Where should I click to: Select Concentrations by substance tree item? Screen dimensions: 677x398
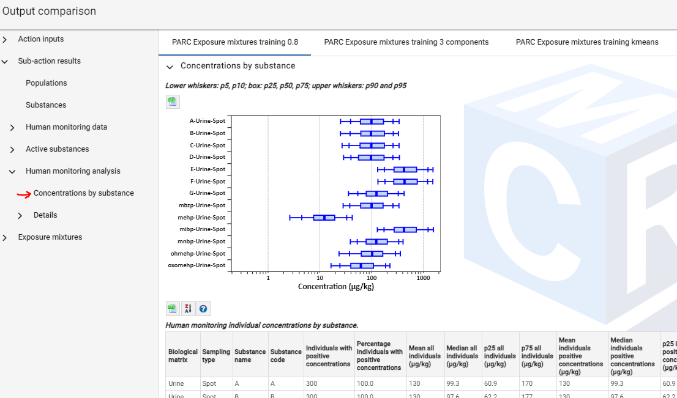point(83,193)
